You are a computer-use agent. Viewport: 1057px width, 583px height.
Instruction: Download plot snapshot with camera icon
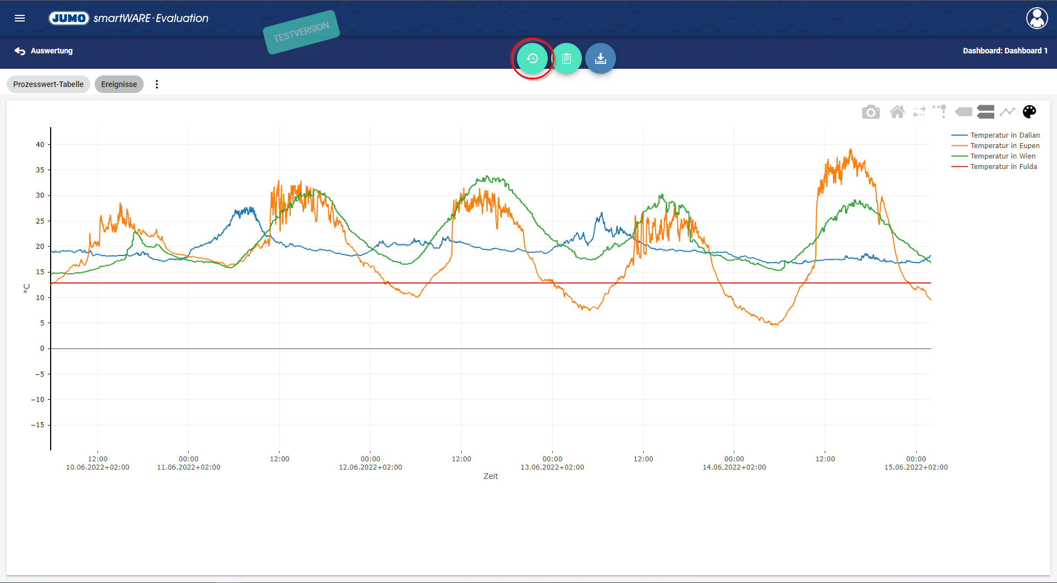870,112
